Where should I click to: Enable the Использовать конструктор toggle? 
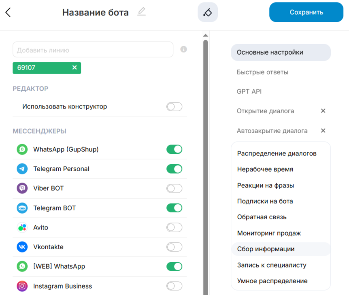(x=174, y=107)
